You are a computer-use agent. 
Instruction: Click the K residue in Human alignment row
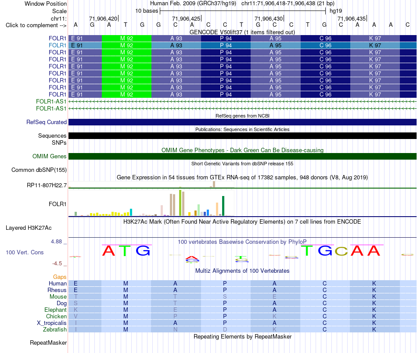tap(374, 283)
